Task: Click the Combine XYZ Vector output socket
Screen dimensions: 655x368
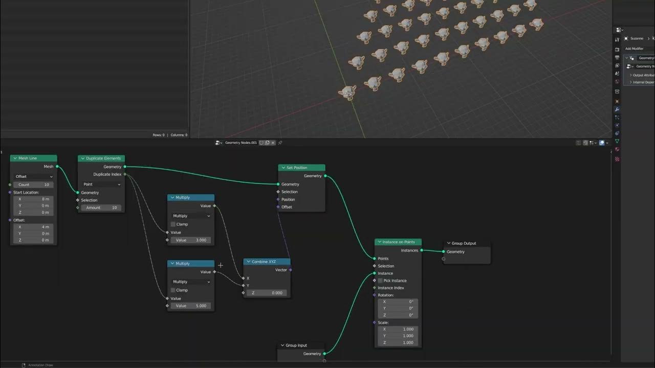Action: [291, 270]
